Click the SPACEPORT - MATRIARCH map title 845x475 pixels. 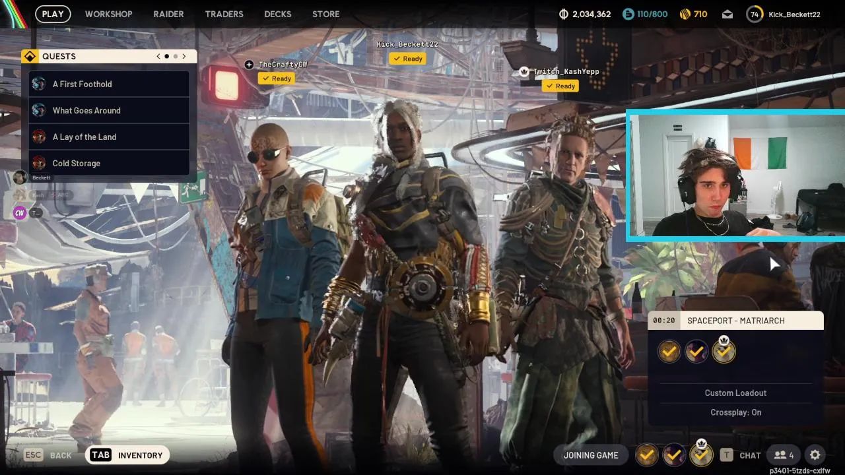pyautogui.click(x=736, y=321)
